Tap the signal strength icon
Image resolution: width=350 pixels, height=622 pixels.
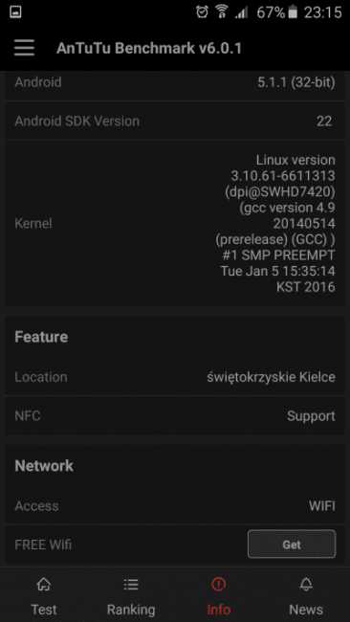(241, 12)
